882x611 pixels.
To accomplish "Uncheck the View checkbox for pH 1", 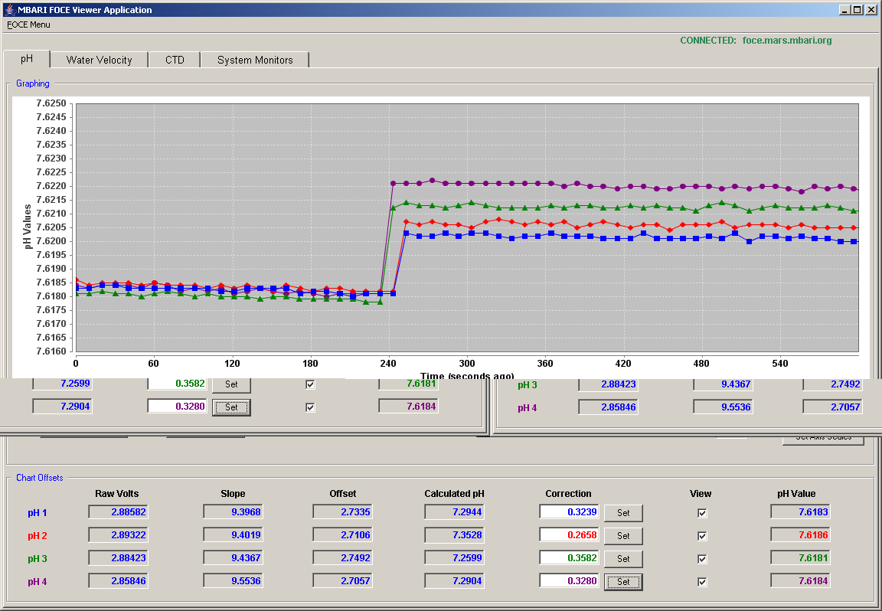I will 702,513.
